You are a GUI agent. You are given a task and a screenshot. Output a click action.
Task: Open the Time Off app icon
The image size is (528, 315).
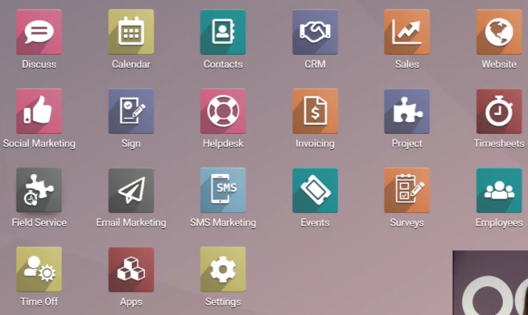[39, 269]
